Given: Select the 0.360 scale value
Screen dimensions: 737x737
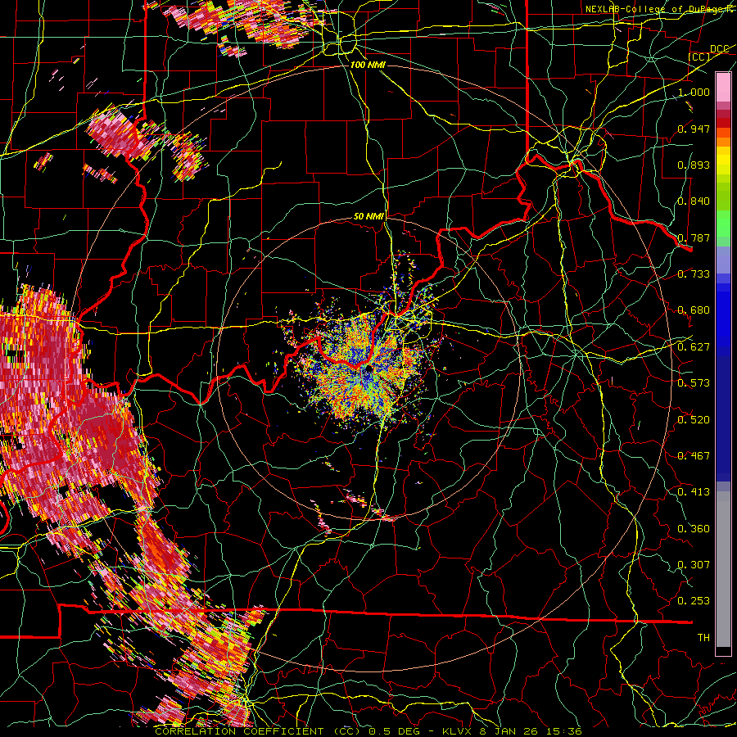Looking at the screenshot, I should click(x=694, y=529).
